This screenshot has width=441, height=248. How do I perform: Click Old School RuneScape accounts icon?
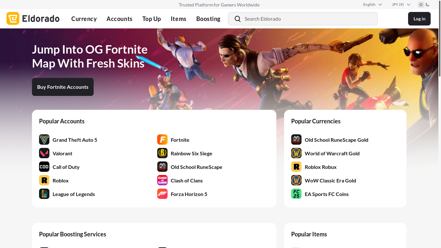pyautogui.click(x=162, y=167)
